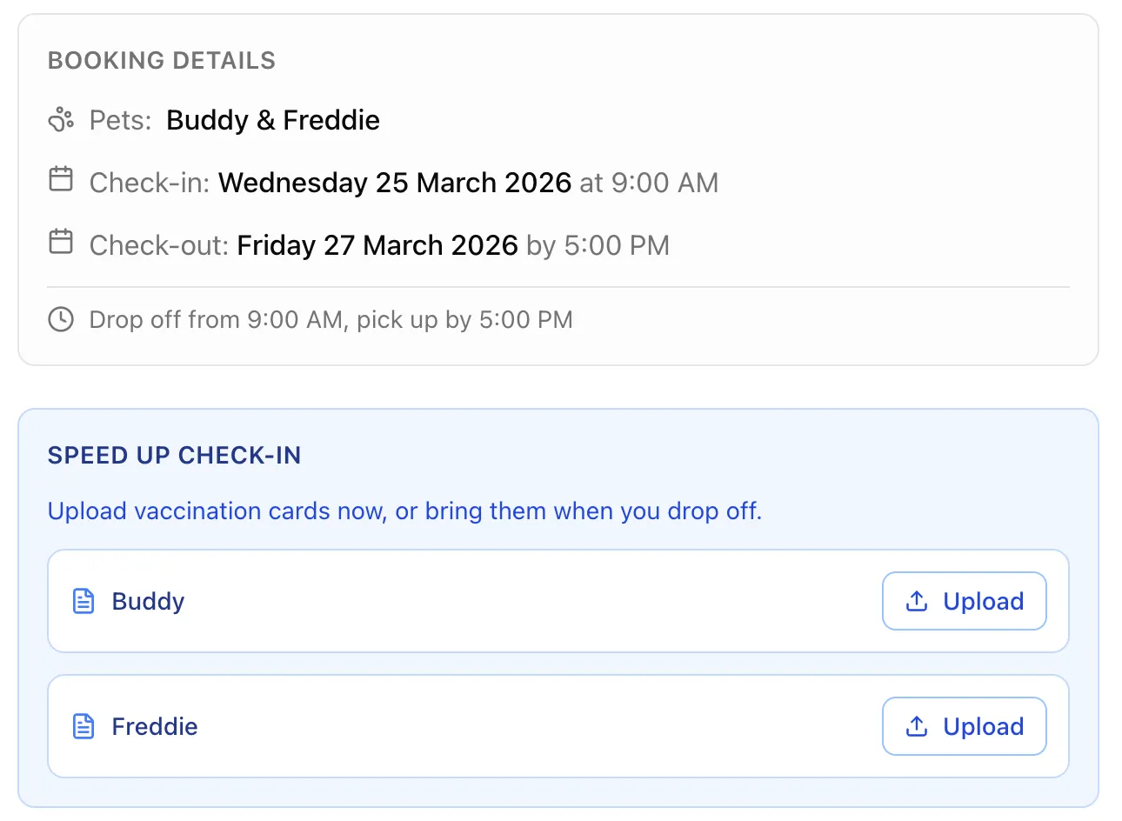This screenshot has height=821, width=1122.
Task: Upload Buddy's vaccination card
Action: point(964,600)
